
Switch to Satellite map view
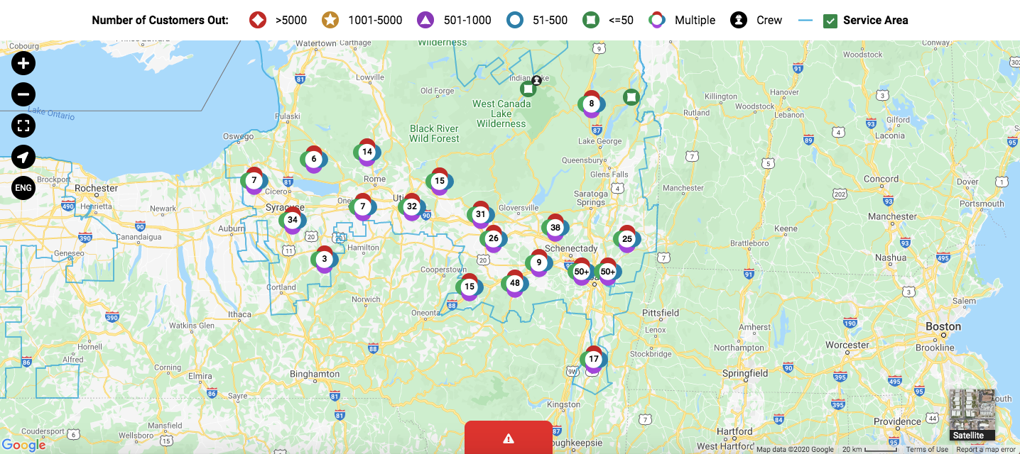click(972, 415)
